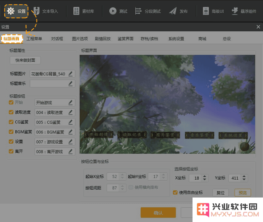This screenshot has width=263, height=222.
Task: Click pencil icon for 006：BGM鉴赏
Action: tap(70, 132)
